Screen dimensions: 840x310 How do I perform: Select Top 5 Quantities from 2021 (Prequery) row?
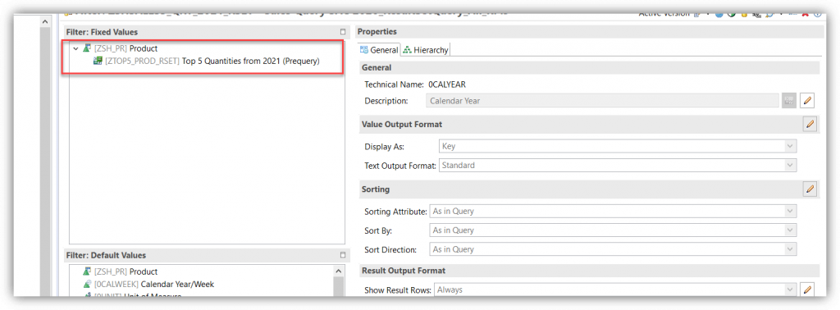206,61
